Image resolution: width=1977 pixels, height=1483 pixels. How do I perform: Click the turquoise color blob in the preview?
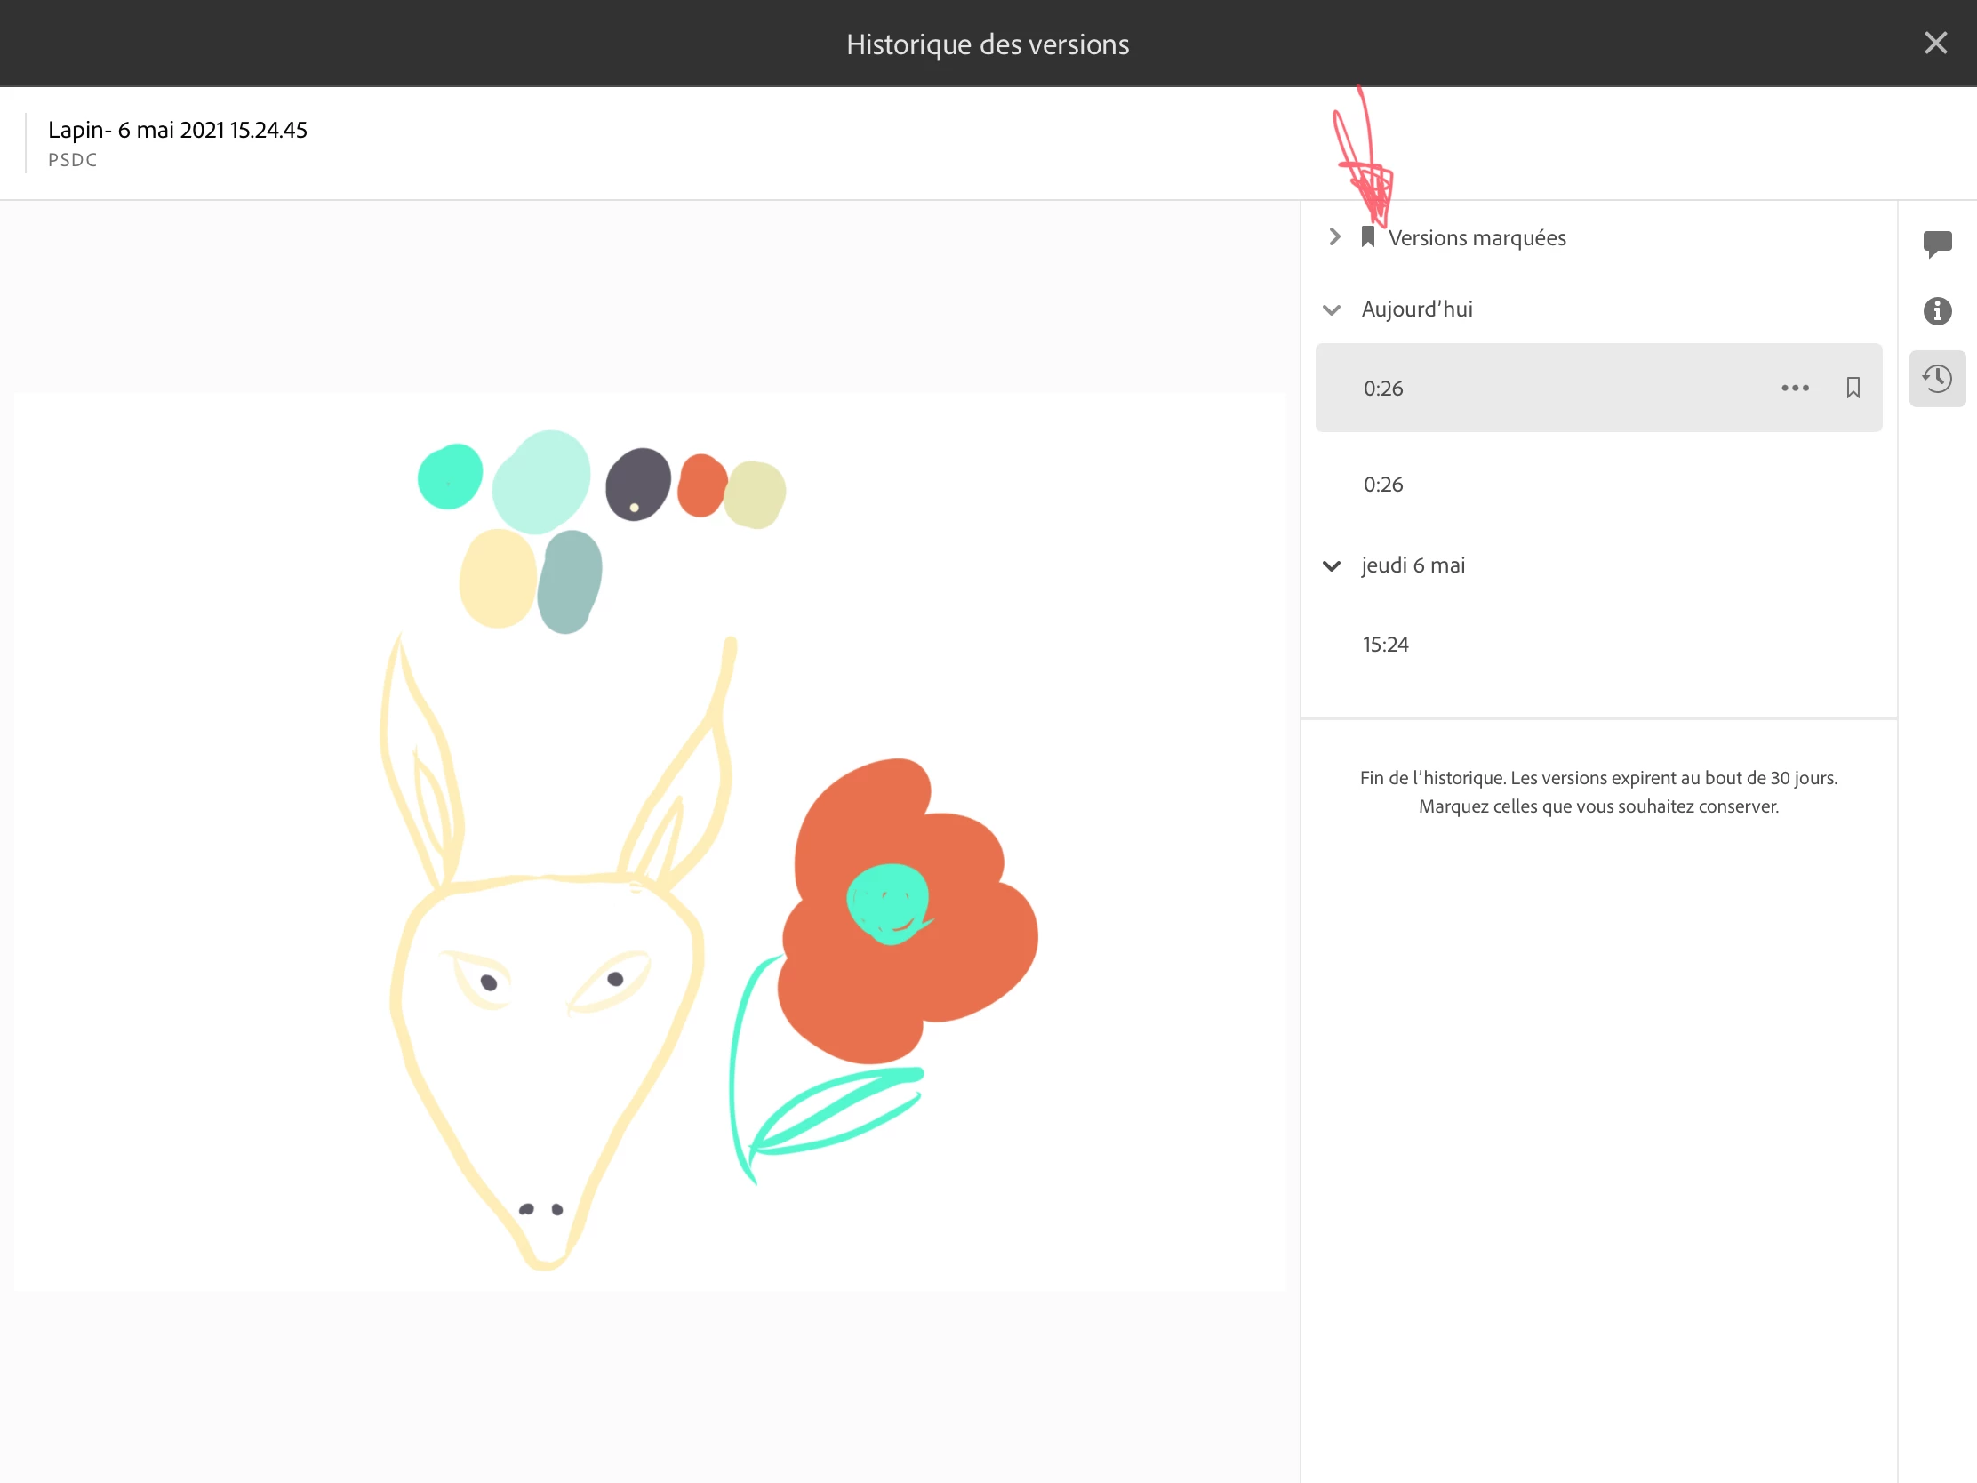point(450,477)
